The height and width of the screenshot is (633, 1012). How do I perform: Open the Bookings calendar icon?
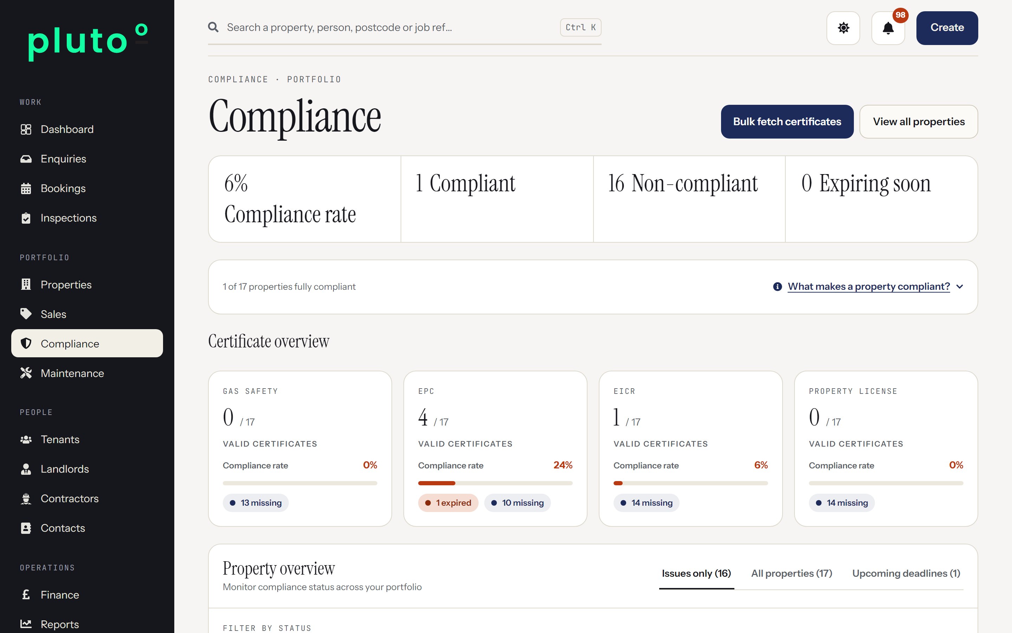(x=26, y=188)
